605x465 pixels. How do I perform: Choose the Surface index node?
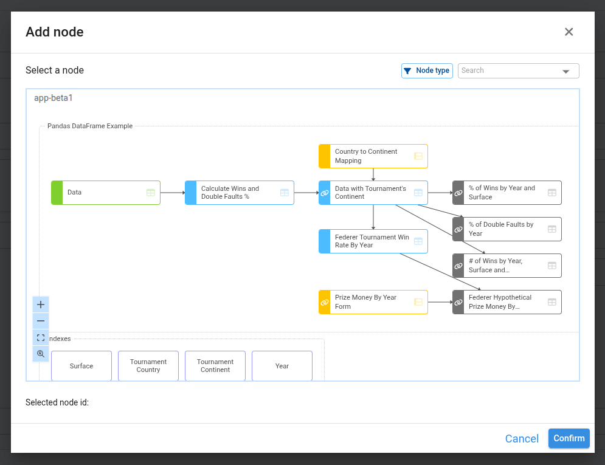(81, 366)
